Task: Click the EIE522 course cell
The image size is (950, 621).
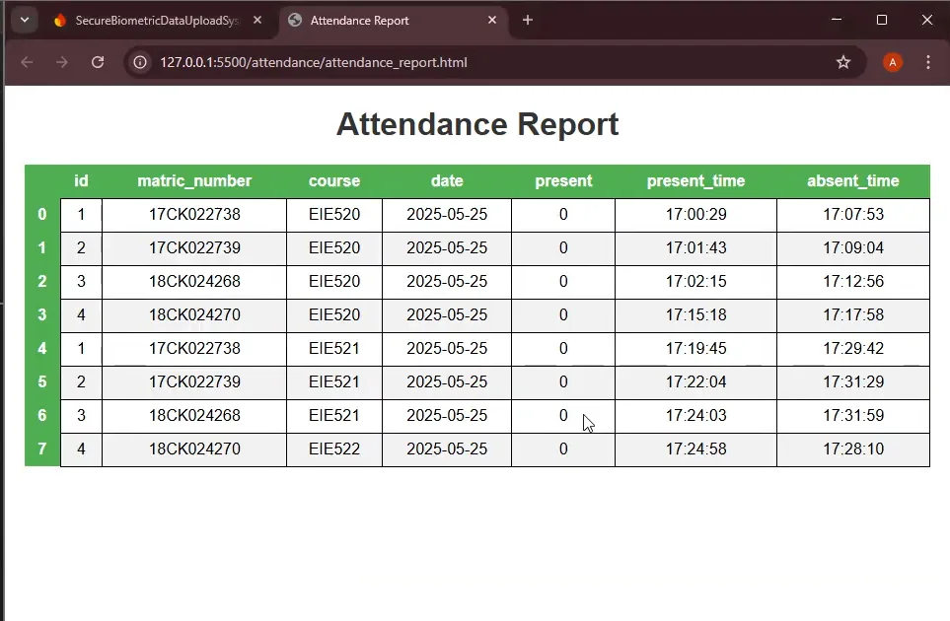Action: (x=334, y=448)
